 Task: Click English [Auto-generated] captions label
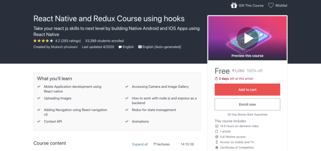[x=162, y=47]
